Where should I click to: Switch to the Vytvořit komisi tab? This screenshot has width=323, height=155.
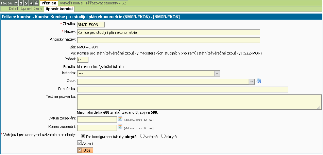tap(70, 3)
